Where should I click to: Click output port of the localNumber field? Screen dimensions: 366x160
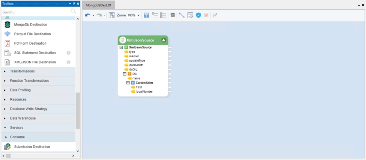pyautogui.click(x=170, y=91)
